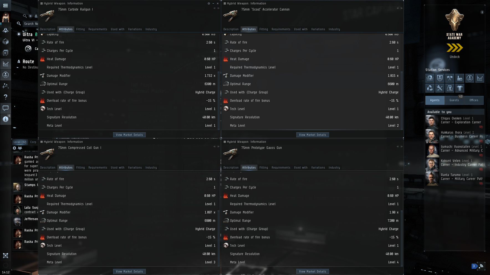Open local chat settings gear icon

[x=14, y=148]
